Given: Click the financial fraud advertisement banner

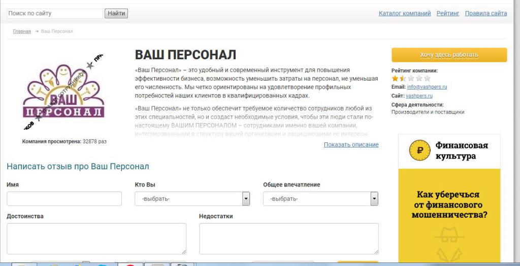Looking at the screenshot, I should [x=449, y=199].
